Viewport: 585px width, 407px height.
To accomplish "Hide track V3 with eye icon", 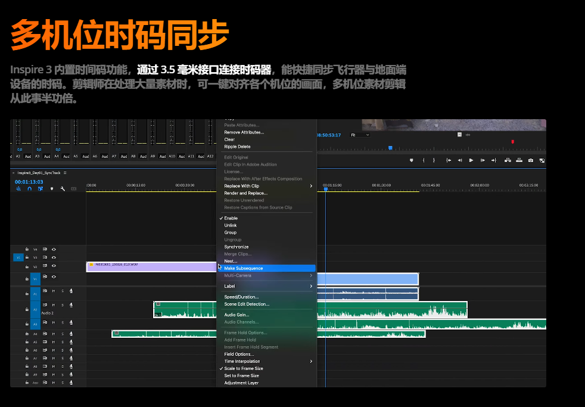I will (54, 257).
